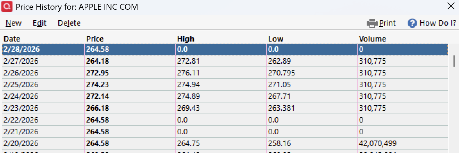The width and height of the screenshot is (459, 153).
Task: Click low value 270.795
Action: (281, 73)
